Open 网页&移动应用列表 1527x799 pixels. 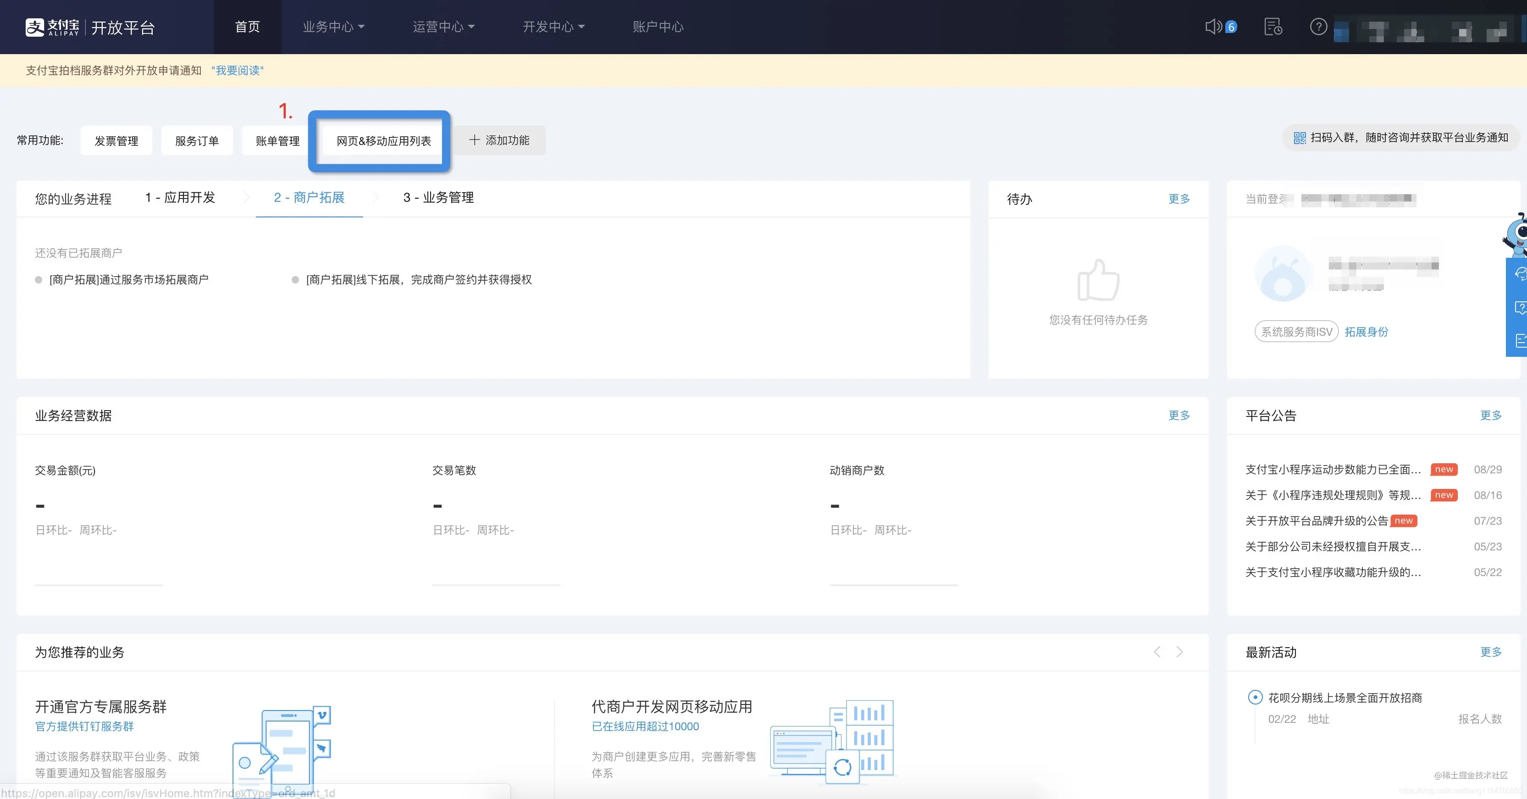383,140
